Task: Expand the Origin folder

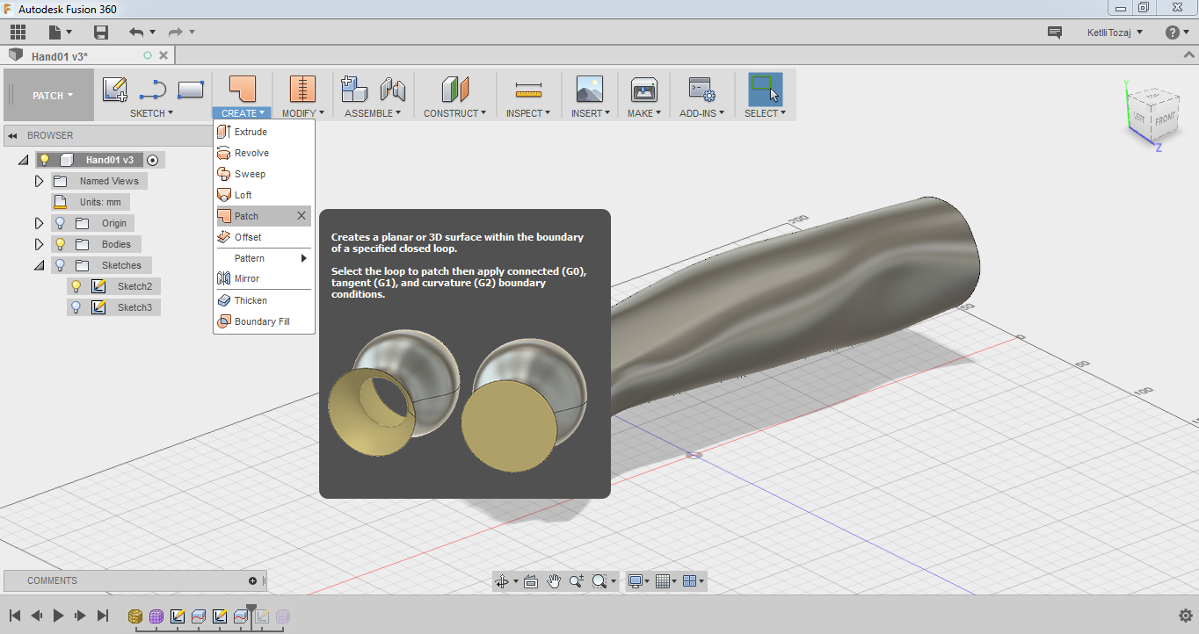Action: pos(39,223)
